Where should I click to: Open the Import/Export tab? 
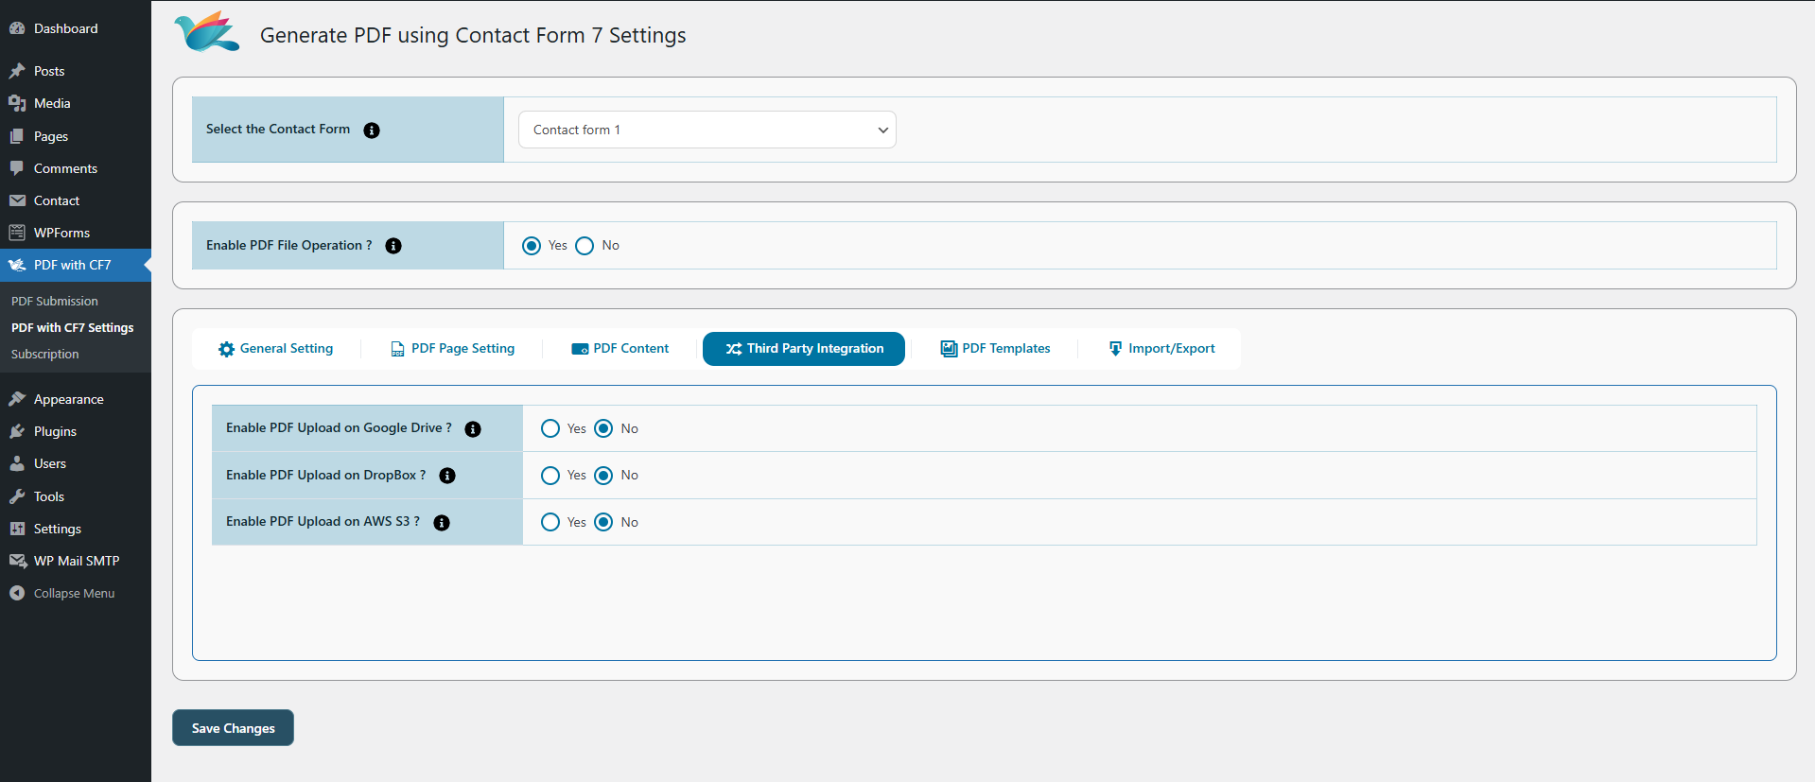click(x=1162, y=349)
